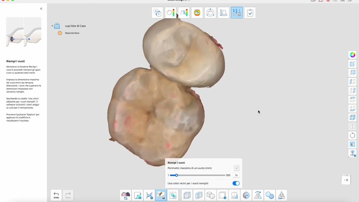The image size is (359, 202).
Task: Click the orange hexagon next to Mascella Base
Action: coord(60,33)
